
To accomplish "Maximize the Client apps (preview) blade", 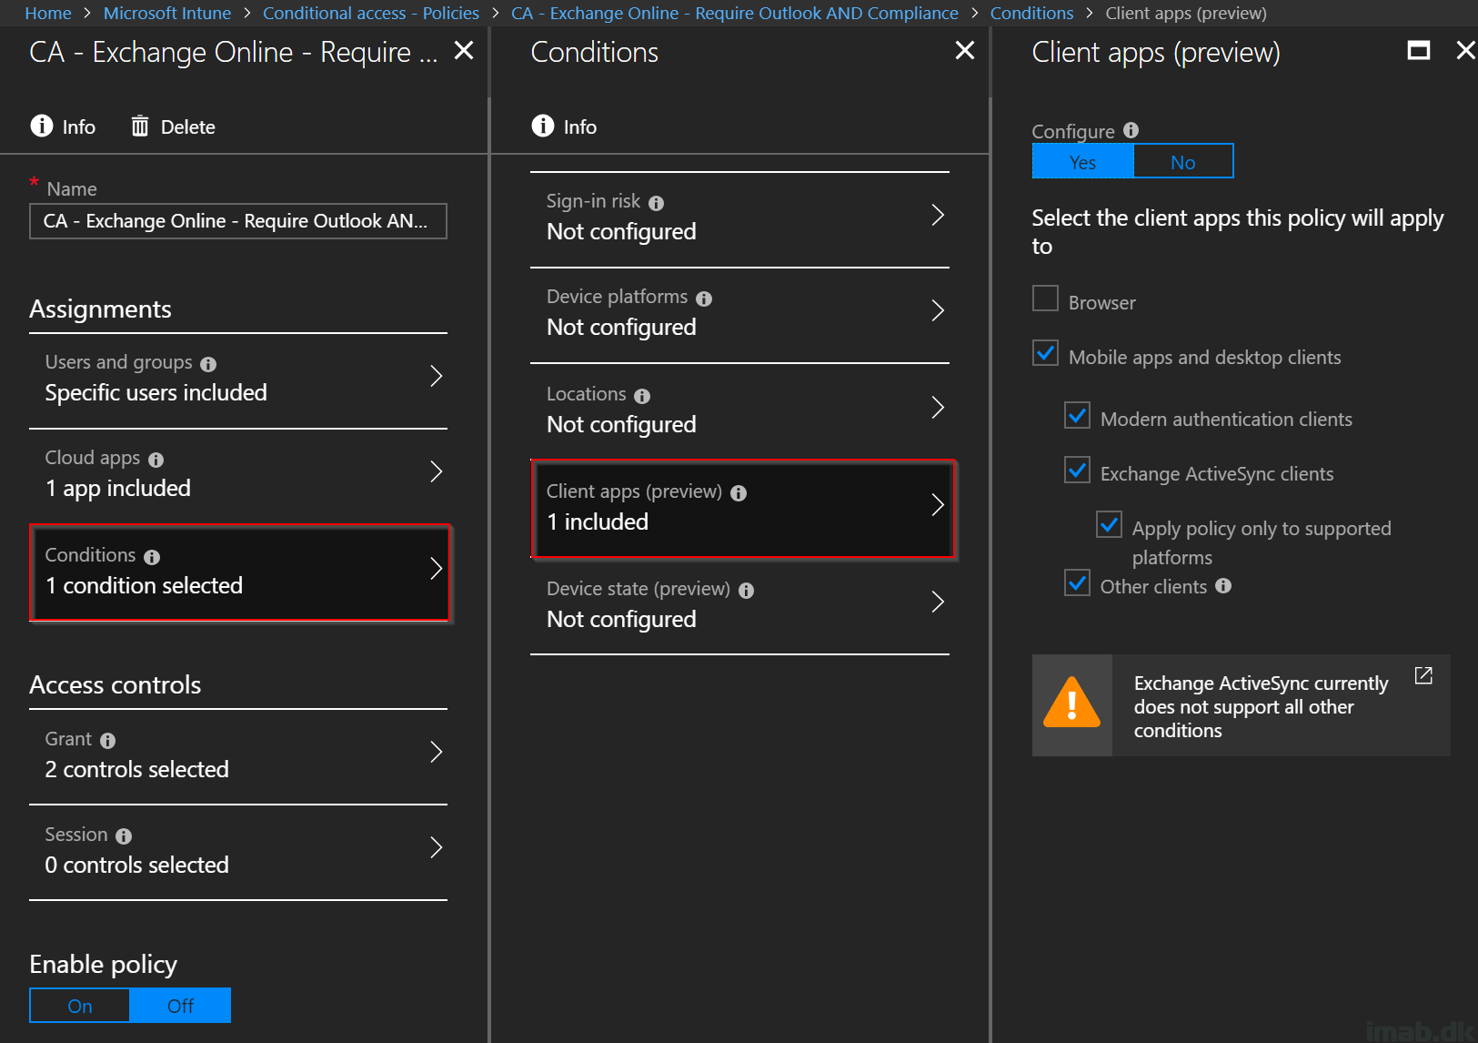I will 1419,50.
